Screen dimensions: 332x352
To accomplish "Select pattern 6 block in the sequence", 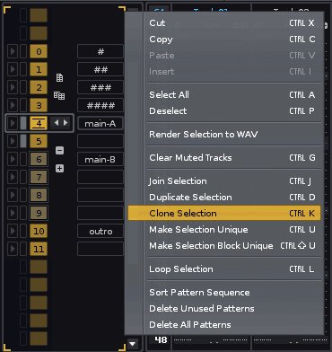I will 39,159.
